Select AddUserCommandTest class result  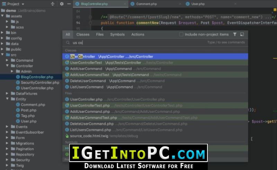coord(155,75)
